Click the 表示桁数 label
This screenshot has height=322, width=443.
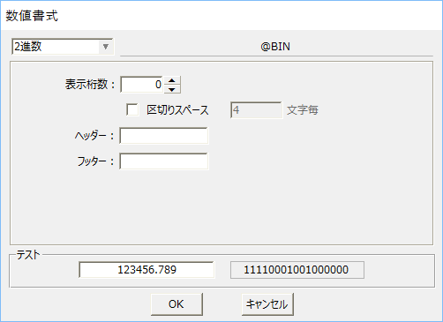pos(89,85)
